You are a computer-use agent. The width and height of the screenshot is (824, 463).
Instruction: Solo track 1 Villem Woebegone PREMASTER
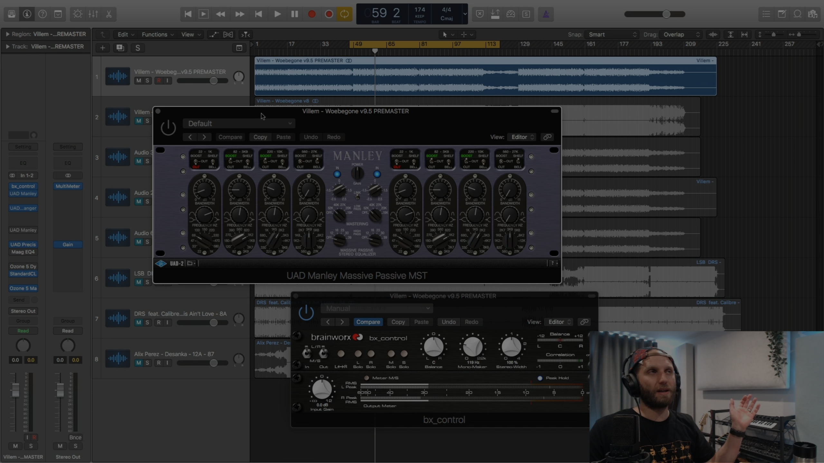[x=147, y=80]
